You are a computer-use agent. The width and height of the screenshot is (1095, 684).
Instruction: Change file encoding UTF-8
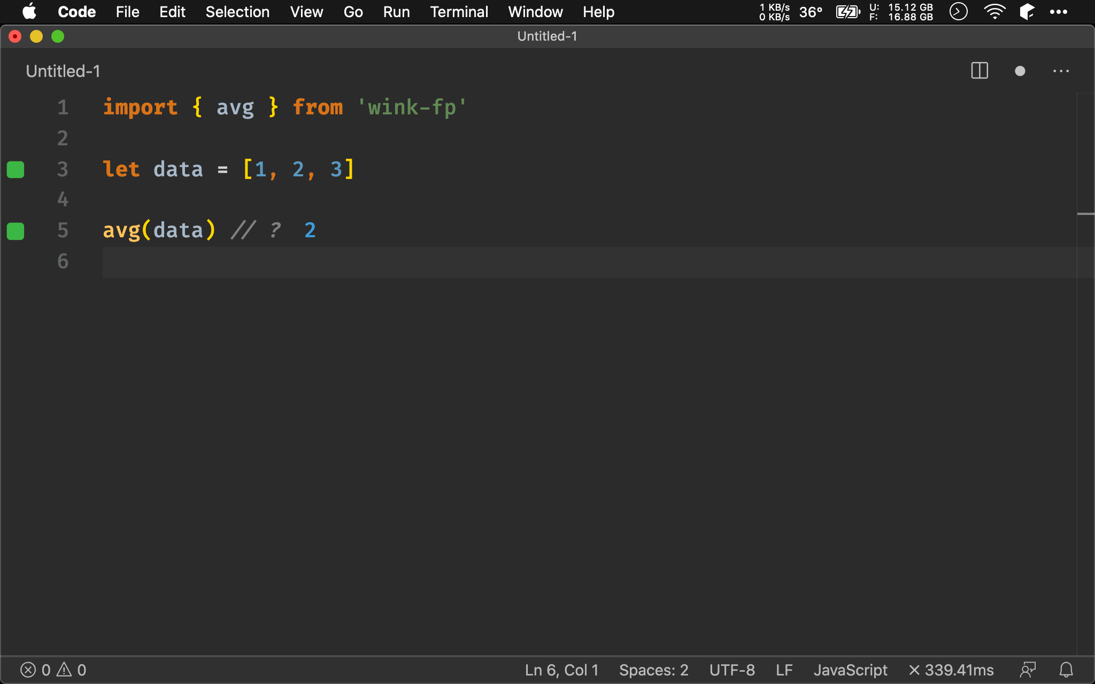click(732, 670)
